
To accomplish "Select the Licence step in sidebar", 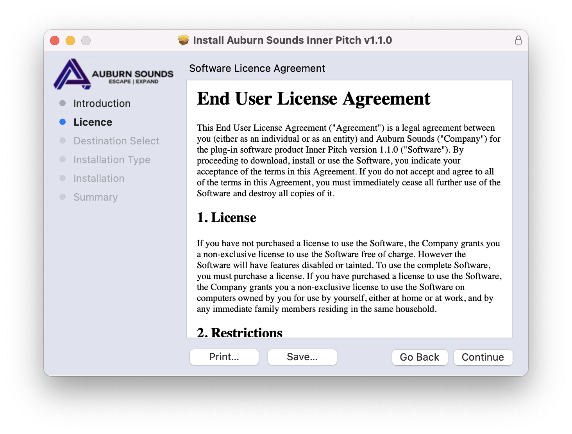I will [93, 122].
